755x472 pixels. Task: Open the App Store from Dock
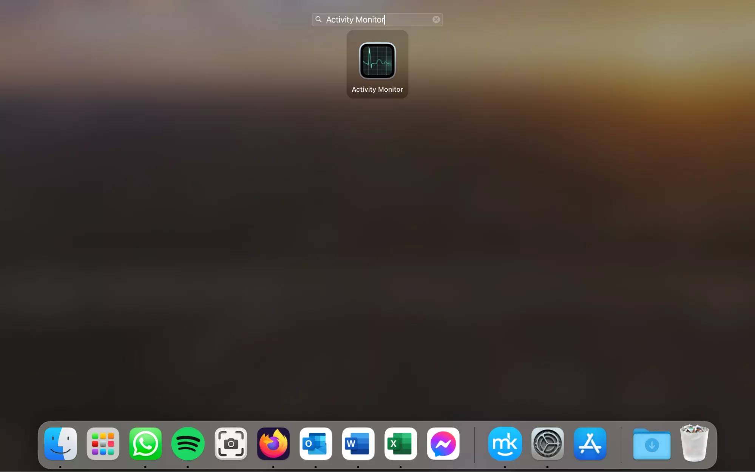click(x=590, y=444)
